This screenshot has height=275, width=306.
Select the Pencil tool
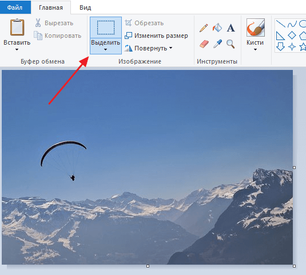pos(204,28)
